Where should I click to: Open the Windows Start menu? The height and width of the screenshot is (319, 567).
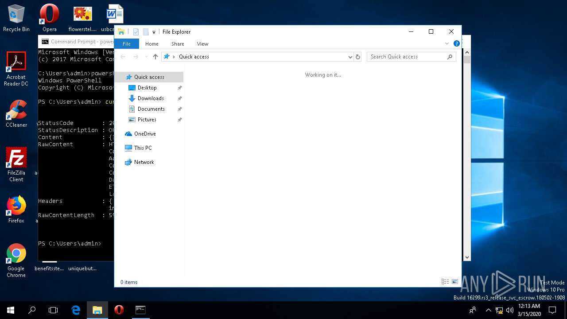pyautogui.click(x=11, y=310)
